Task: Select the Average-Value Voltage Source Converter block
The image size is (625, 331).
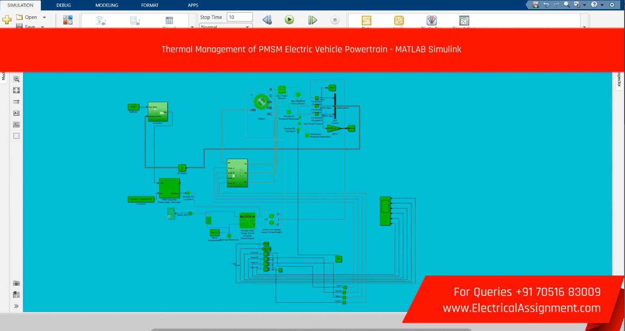Action: 247,220
